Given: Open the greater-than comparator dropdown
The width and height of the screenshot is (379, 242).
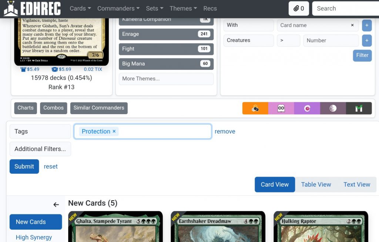Looking at the screenshot, I should click(288, 40).
